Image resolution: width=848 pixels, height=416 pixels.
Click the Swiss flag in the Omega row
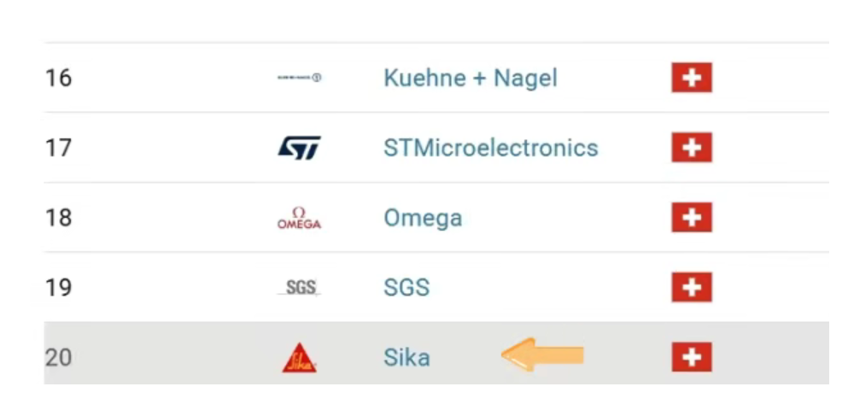point(692,218)
